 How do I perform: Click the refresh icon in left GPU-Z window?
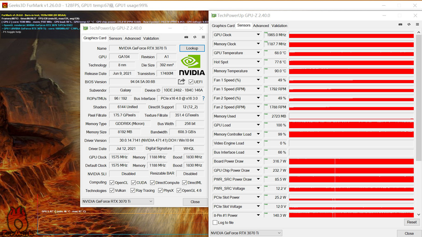[195, 37]
